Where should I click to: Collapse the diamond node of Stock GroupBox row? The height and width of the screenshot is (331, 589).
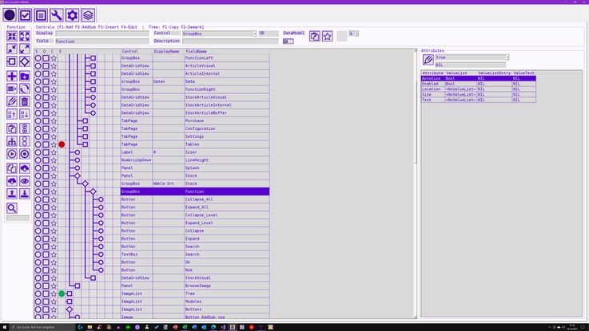tap(86, 183)
